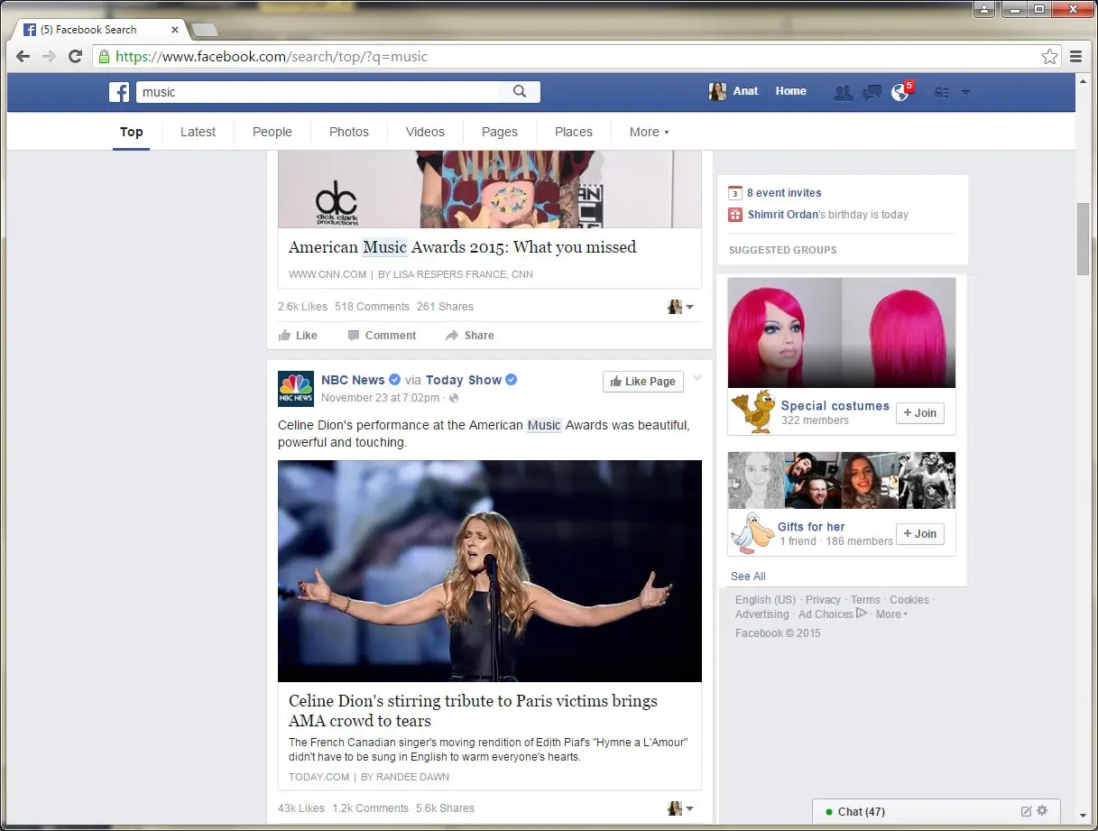Image resolution: width=1098 pixels, height=831 pixels.
Task: Open options for the NBC News post
Action: click(697, 381)
